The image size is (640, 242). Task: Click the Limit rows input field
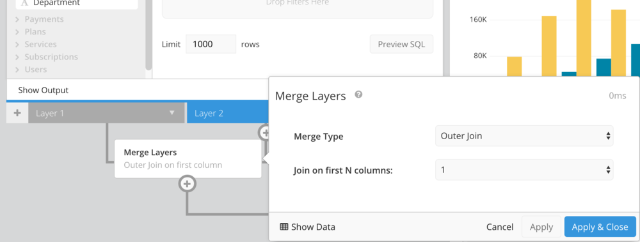point(211,44)
